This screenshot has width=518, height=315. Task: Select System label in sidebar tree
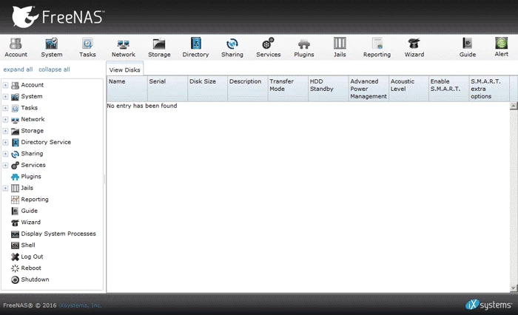32,96
